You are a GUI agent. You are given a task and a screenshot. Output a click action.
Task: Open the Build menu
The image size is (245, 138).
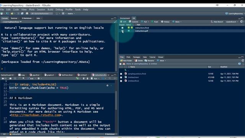[x=50, y=10]
